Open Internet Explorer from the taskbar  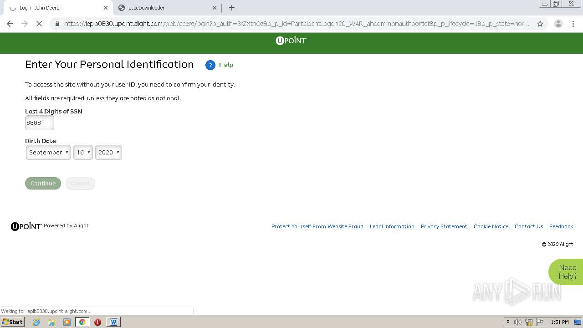(36, 322)
